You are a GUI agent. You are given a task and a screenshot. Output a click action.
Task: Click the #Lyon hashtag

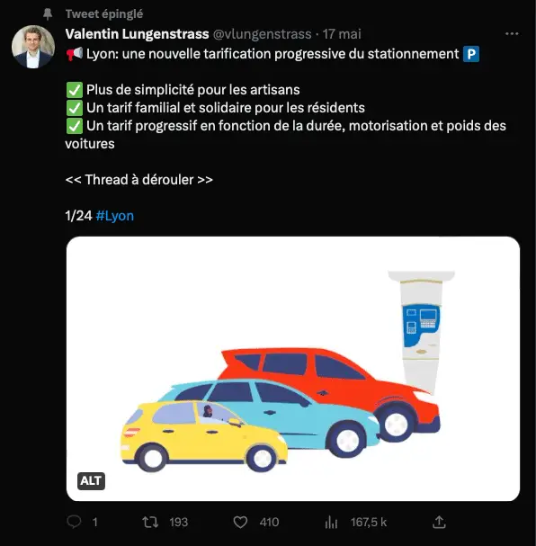(x=114, y=216)
